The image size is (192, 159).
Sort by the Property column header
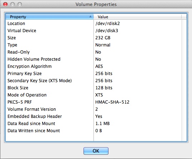pyautogui.click(x=49, y=17)
